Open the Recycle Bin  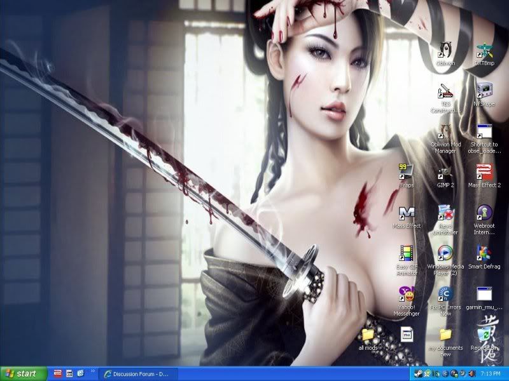pos(486,335)
